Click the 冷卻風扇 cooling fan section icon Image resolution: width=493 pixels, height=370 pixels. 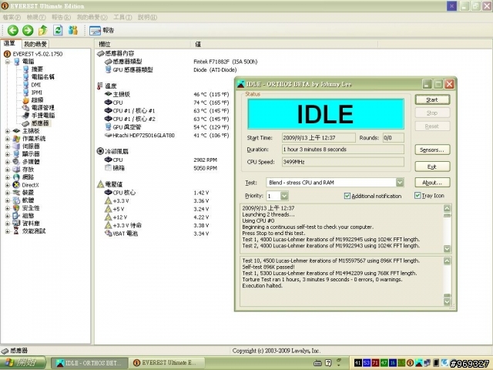pos(100,151)
